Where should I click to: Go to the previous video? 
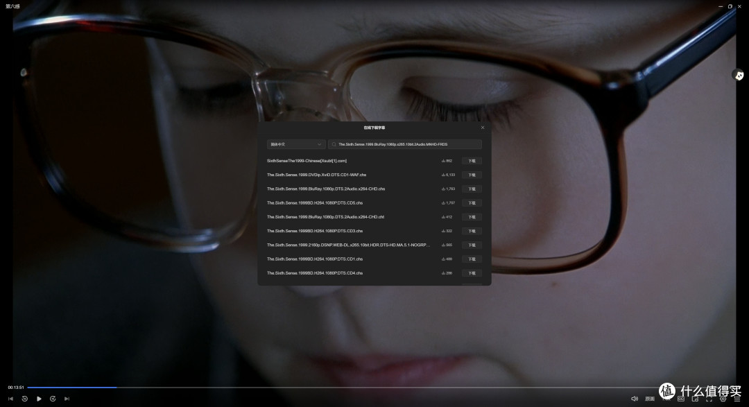click(10, 399)
